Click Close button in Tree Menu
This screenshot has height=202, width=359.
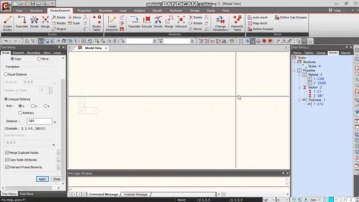(57, 179)
